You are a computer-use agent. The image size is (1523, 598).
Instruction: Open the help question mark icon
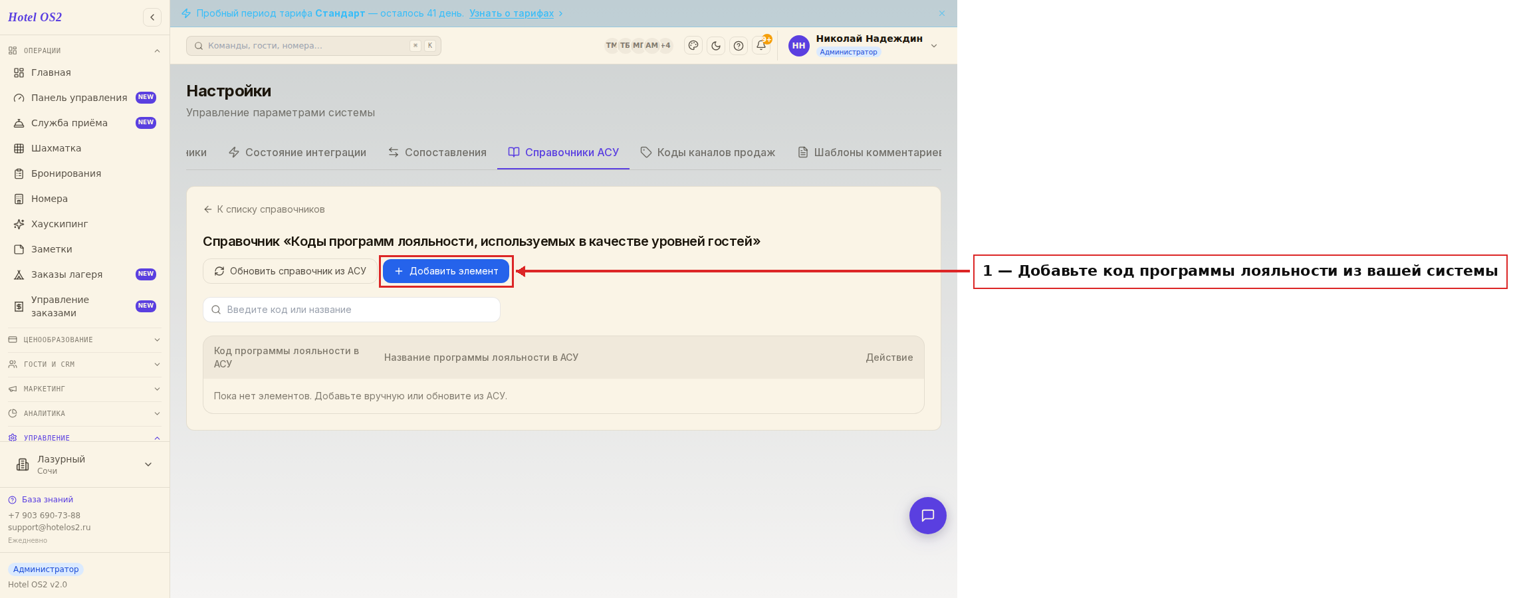pyautogui.click(x=739, y=46)
